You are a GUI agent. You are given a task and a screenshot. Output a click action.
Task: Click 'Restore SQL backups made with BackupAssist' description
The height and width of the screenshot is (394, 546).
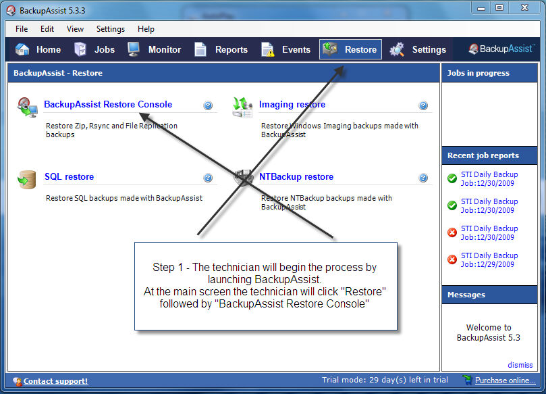tap(124, 198)
